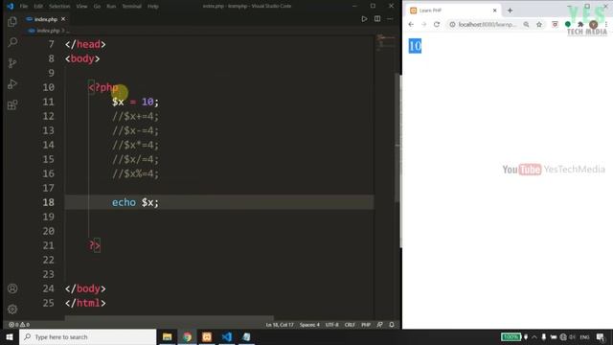Open the zoom magnifier in address bar
The width and height of the screenshot is (613, 345).
click(x=526, y=24)
